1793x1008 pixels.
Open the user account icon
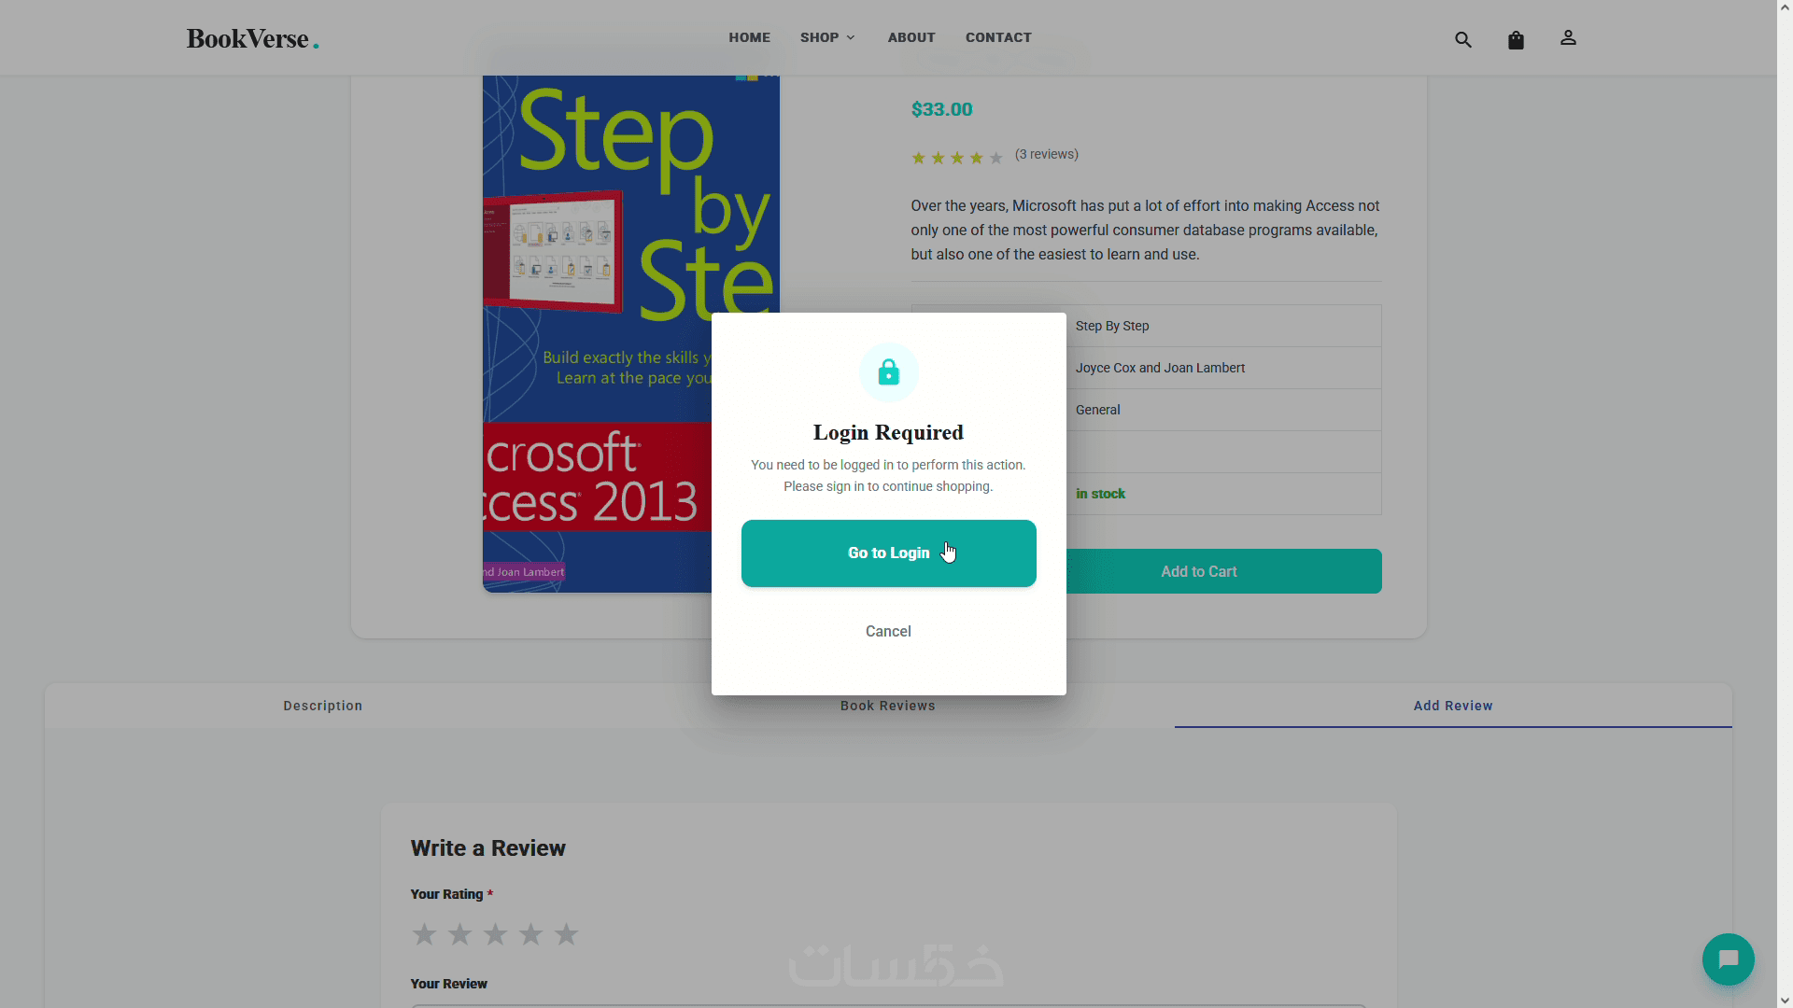[1568, 38]
